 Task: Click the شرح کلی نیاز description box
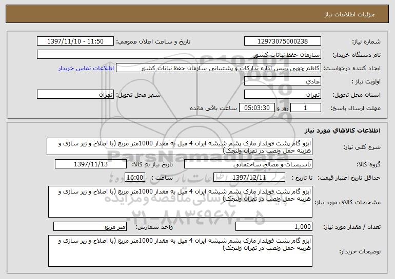180,146
